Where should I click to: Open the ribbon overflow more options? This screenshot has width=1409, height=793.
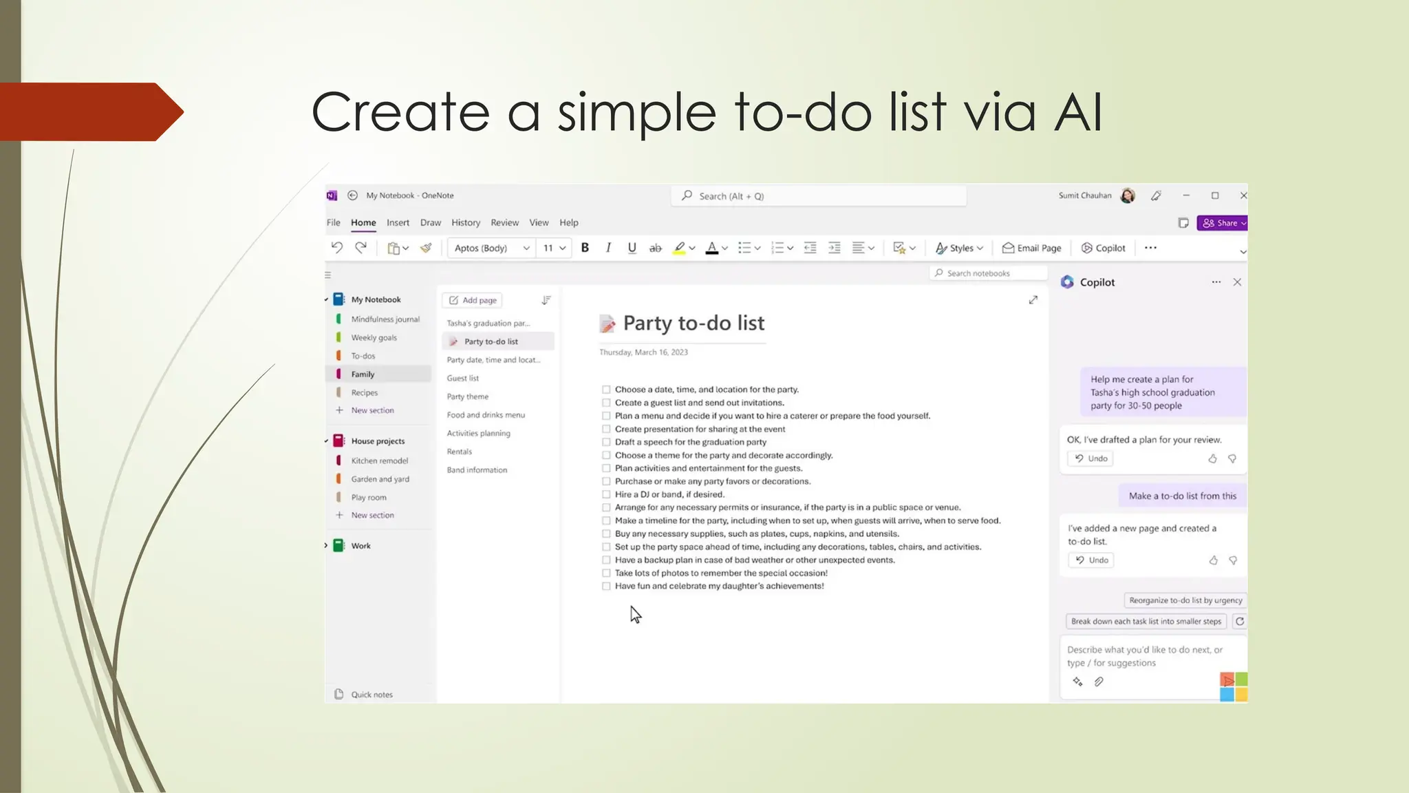[x=1150, y=248]
